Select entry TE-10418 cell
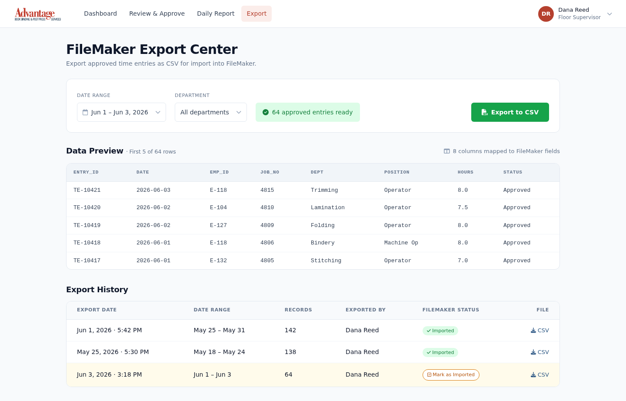The width and height of the screenshot is (626, 401). (x=87, y=243)
